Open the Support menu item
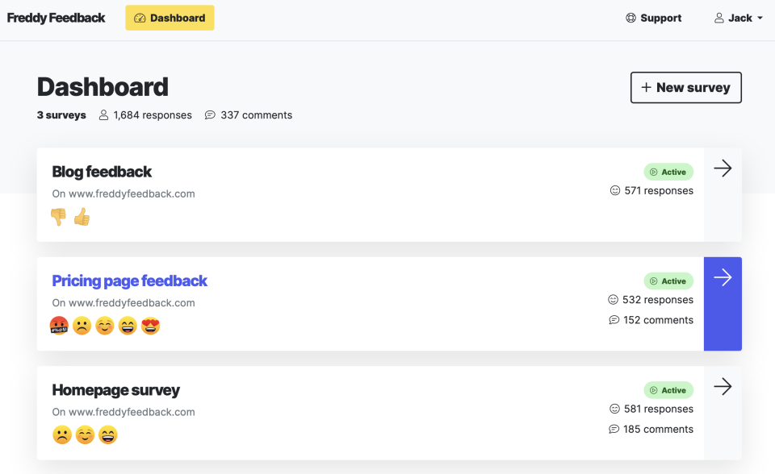 [654, 18]
